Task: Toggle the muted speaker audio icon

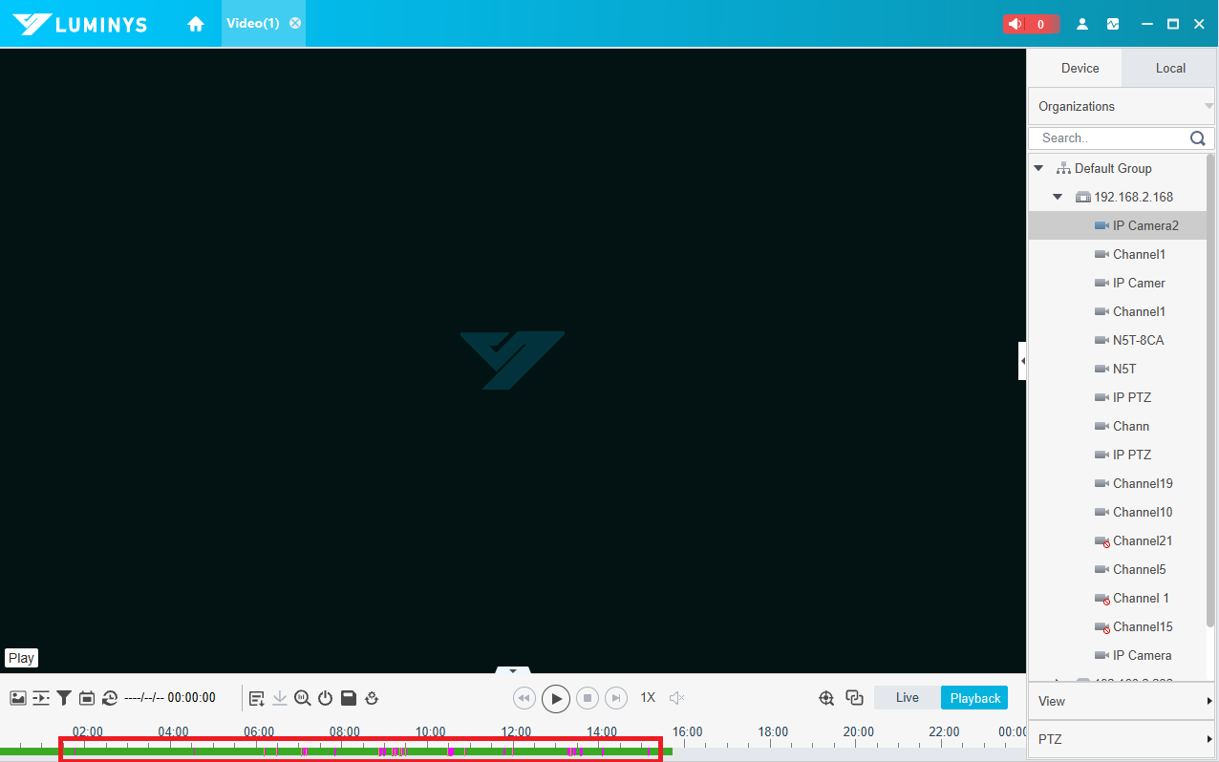Action: click(x=677, y=698)
